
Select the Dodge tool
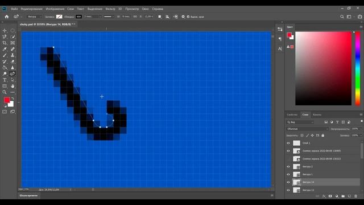(5, 73)
